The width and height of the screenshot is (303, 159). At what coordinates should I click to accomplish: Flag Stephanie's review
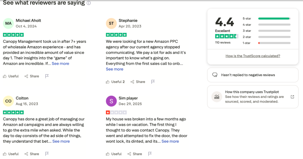point(153,82)
